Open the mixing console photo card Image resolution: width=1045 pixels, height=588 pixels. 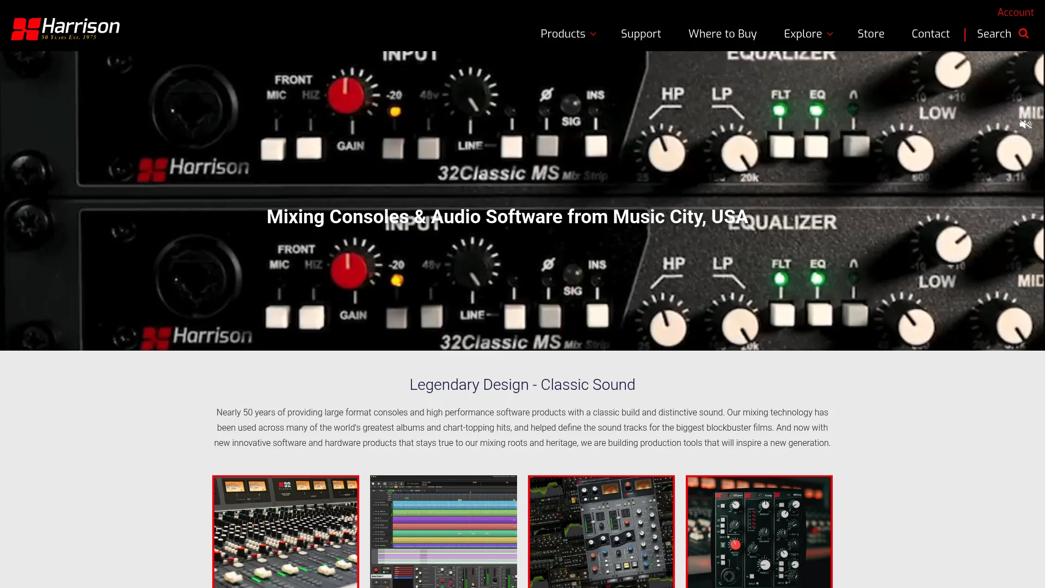pyautogui.click(x=286, y=532)
